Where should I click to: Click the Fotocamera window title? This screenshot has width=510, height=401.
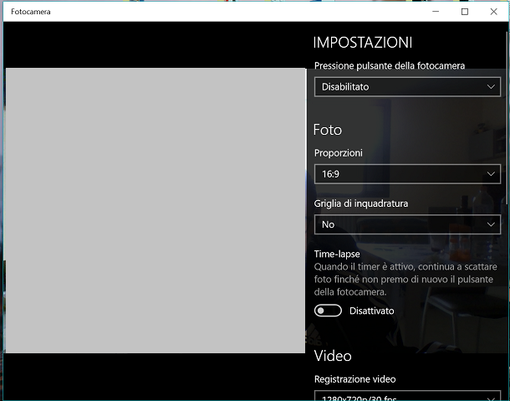pyautogui.click(x=31, y=12)
